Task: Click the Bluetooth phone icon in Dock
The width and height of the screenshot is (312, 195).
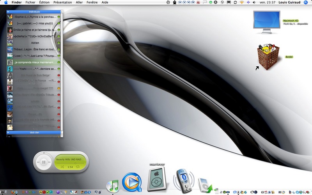Action: (182, 179)
